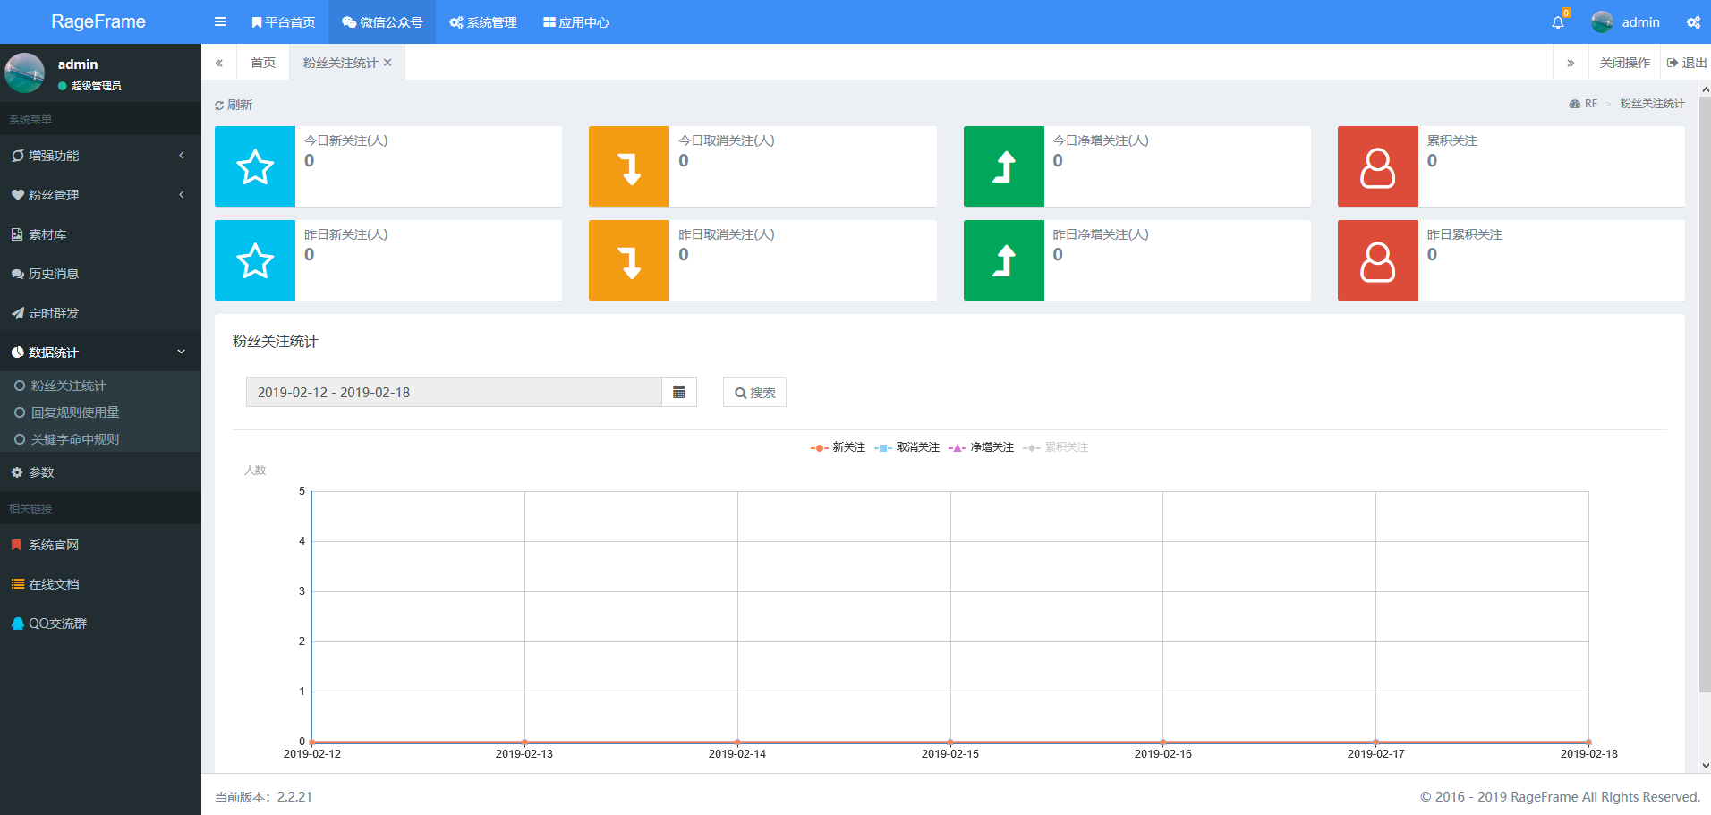This screenshot has width=1711, height=815.
Task: Close the 粉丝关注统计 tab with its X
Action: coord(387,63)
